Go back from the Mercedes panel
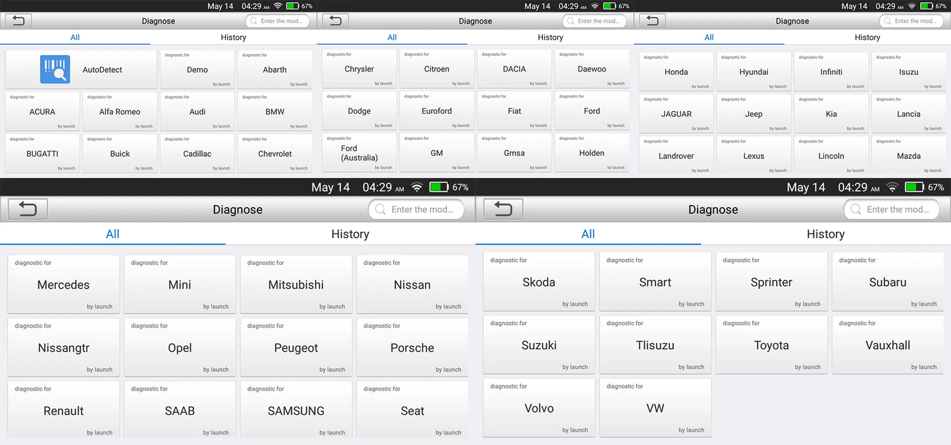This screenshot has height=445, width=951. click(x=28, y=209)
